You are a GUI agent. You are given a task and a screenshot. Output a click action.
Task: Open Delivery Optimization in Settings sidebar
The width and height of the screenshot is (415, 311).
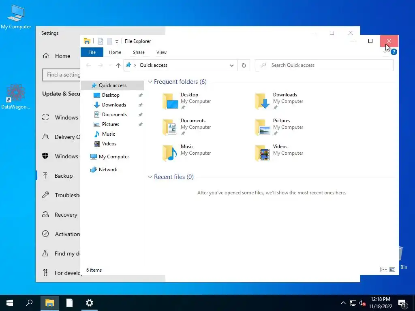[60, 137]
